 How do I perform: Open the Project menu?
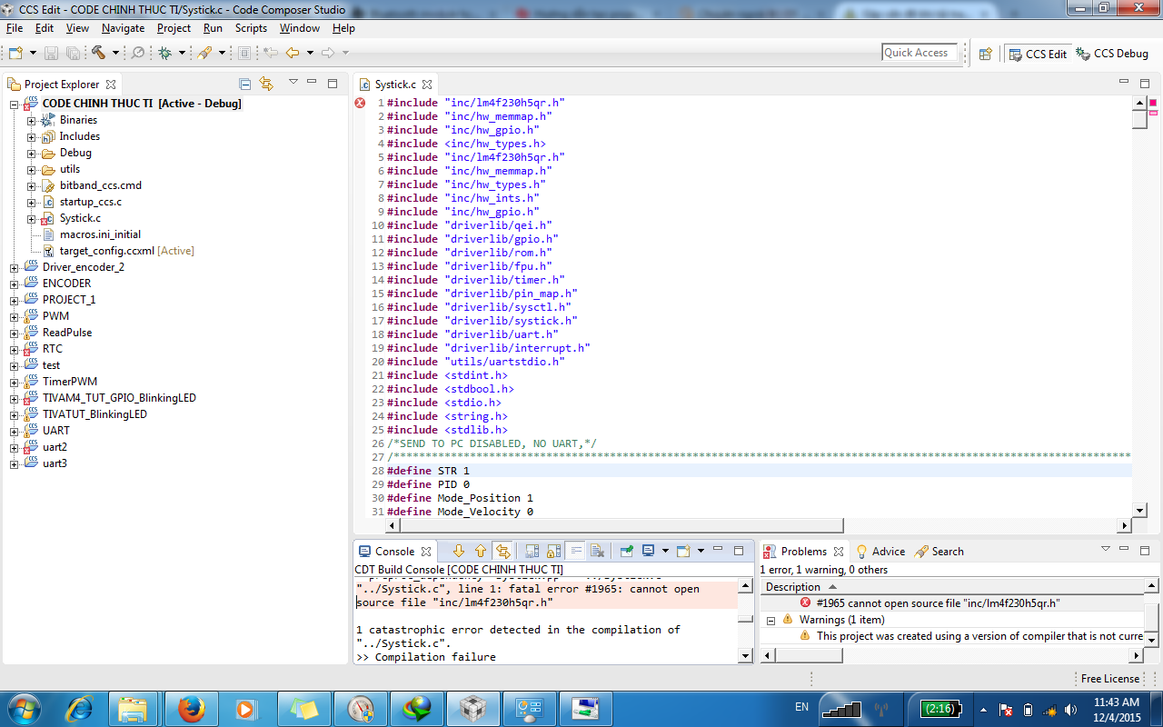pyautogui.click(x=174, y=28)
